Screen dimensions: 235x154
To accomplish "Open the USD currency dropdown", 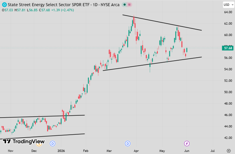I will click(229, 5).
